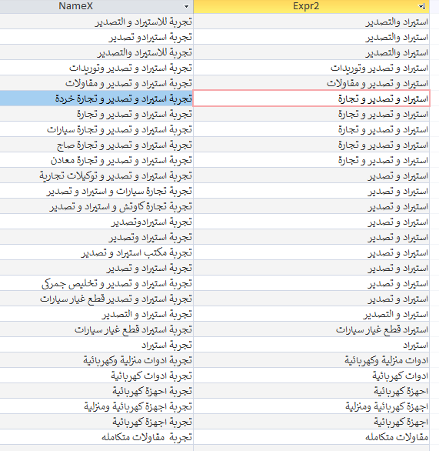Open the NameX column filter dropdown arrow
Screen dimensions: 439x451
point(187,6)
